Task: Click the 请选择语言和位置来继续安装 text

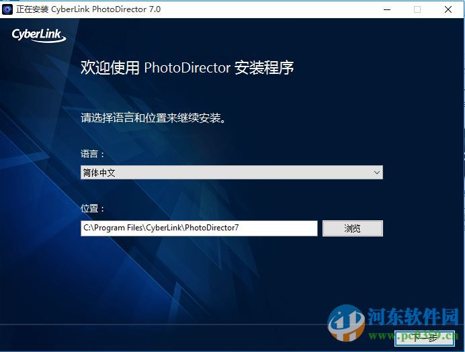Action: [x=153, y=118]
